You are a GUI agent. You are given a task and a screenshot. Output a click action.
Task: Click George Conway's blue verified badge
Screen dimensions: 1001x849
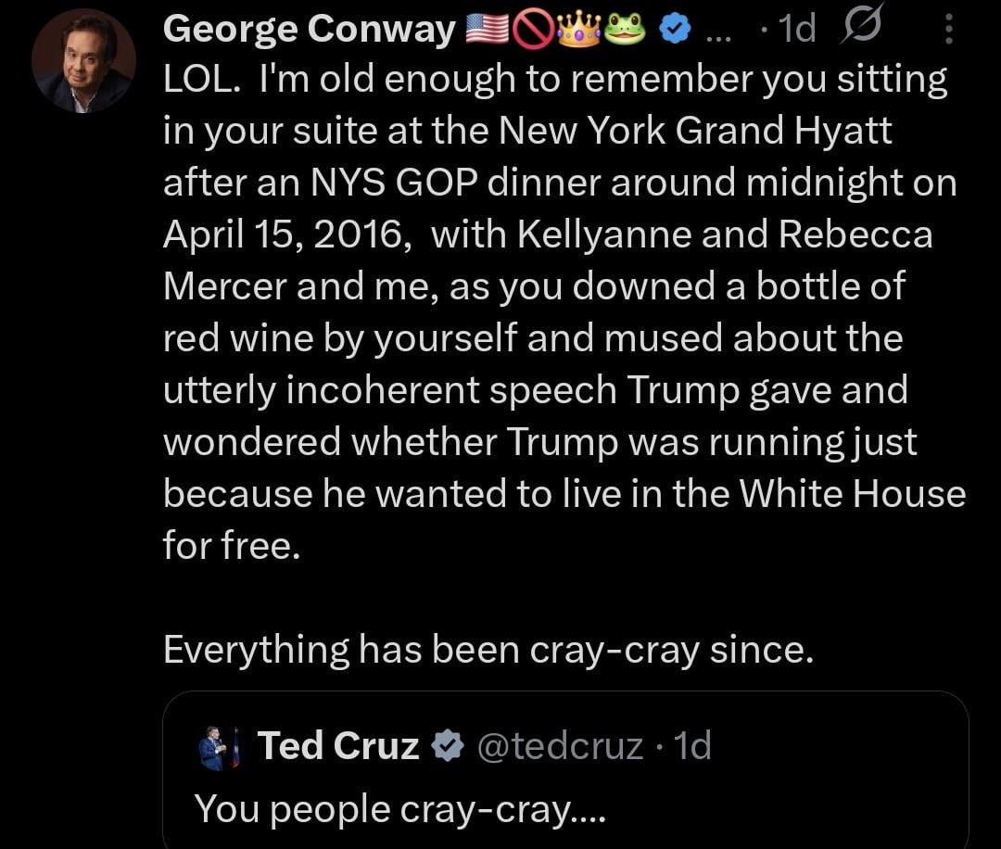click(x=674, y=32)
